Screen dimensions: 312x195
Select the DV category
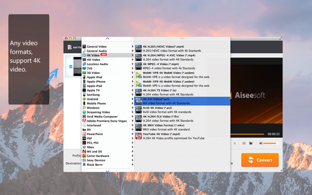point(108,130)
